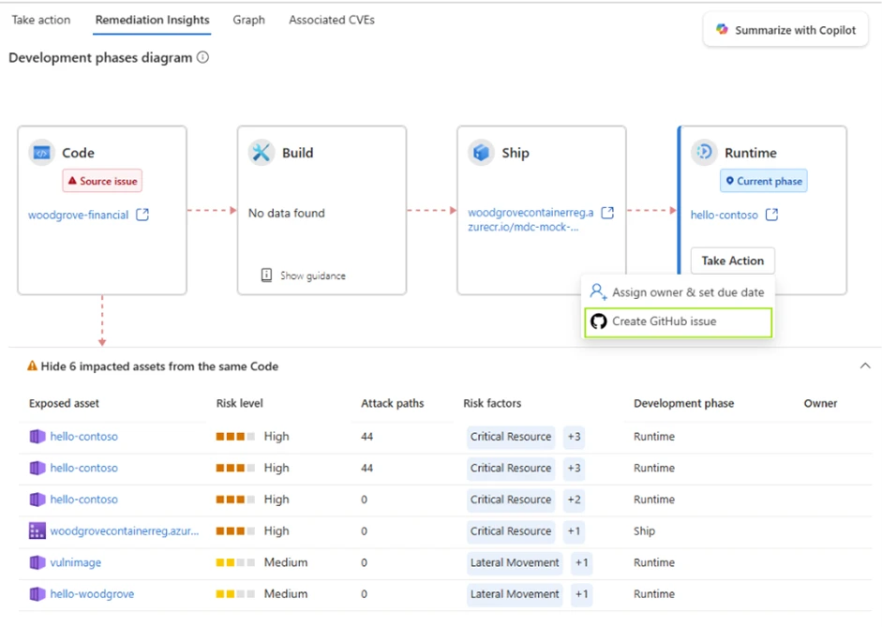
Task: Switch to the Graph tab
Action: (248, 20)
